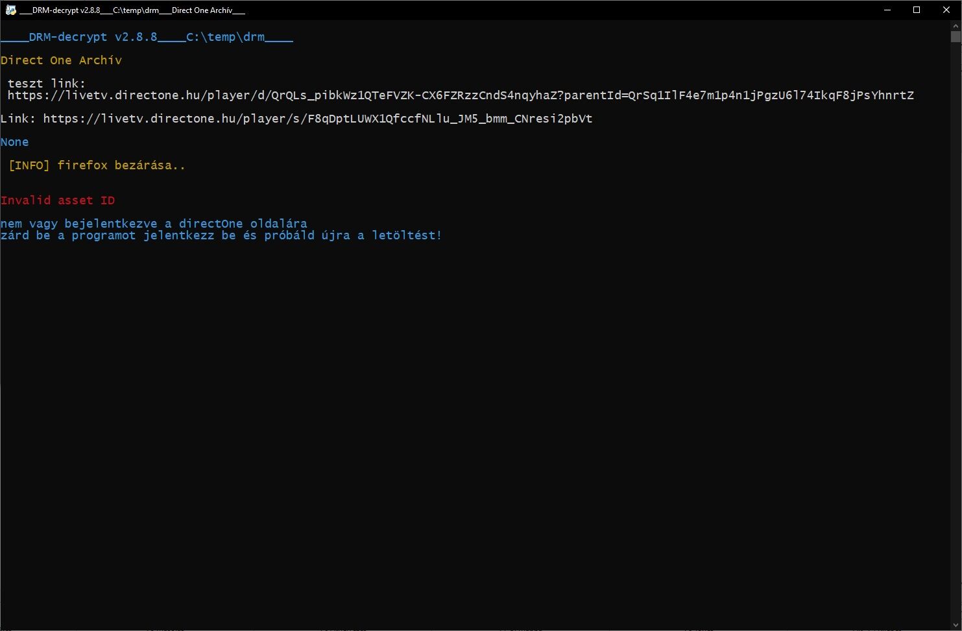Open the console app icon system menu
This screenshot has width=962, height=631.
click(10, 10)
